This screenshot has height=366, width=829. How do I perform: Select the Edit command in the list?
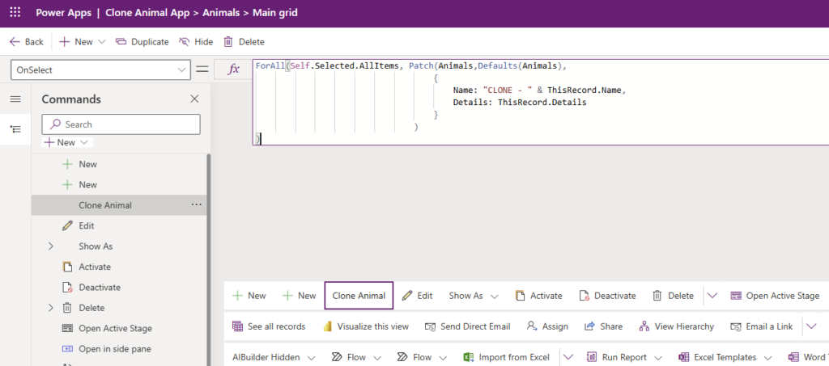pyautogui.click(x=119, y=225)
